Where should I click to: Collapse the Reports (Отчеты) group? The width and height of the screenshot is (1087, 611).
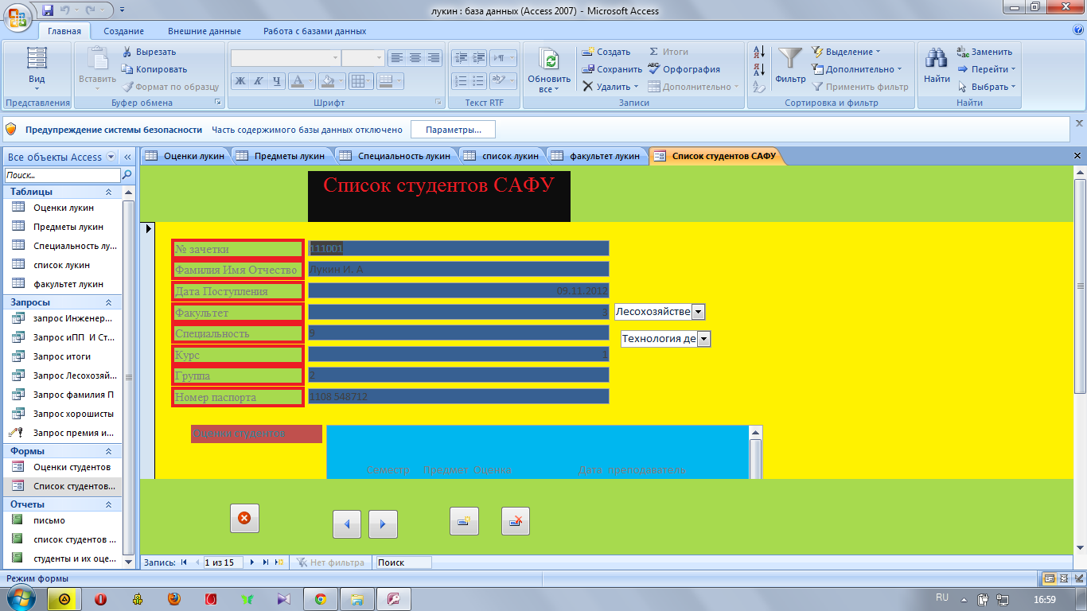109,504
